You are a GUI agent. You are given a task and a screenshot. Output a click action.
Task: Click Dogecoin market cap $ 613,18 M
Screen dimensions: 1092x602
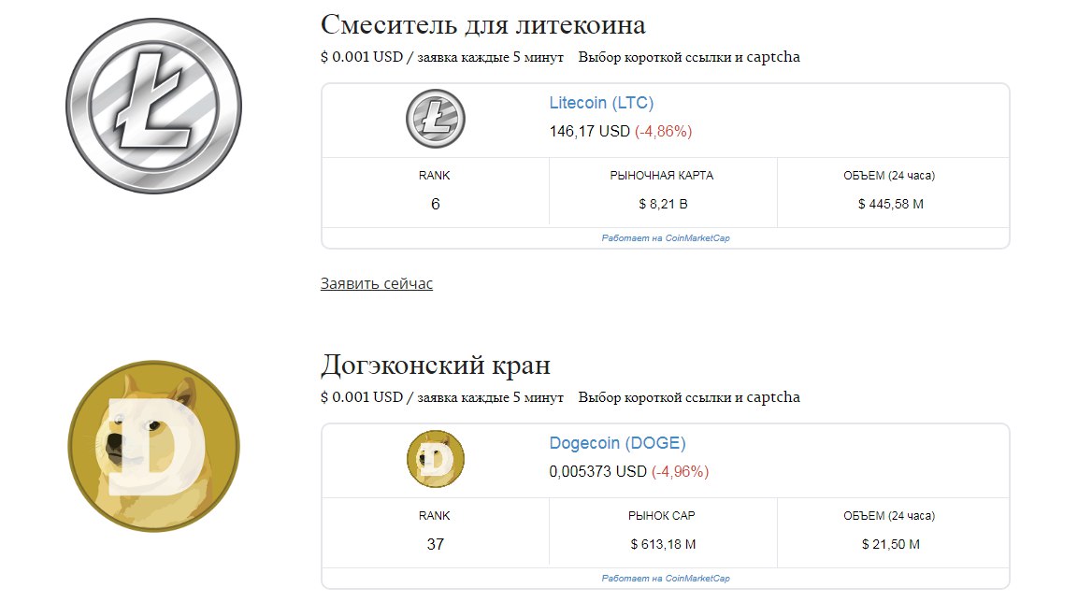pyautogui.click(x=663, y=544)
